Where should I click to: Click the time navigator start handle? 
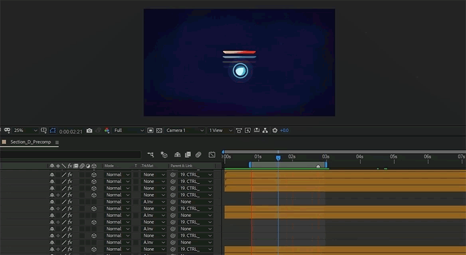pyautogui.click(x=223, y=152)
